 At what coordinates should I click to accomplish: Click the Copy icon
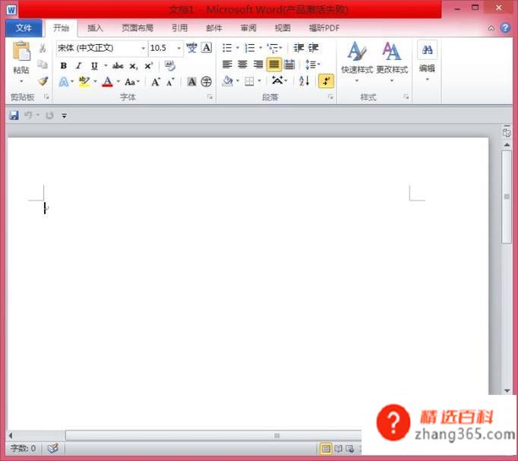(43, 65)
